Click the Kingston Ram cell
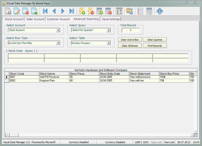This screenshot has width=202, height=146. tap(54, 80)
